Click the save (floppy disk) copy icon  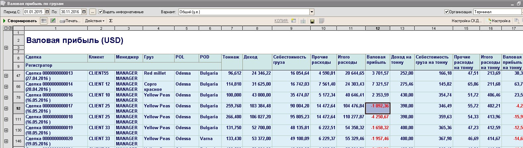pos(312,21)
